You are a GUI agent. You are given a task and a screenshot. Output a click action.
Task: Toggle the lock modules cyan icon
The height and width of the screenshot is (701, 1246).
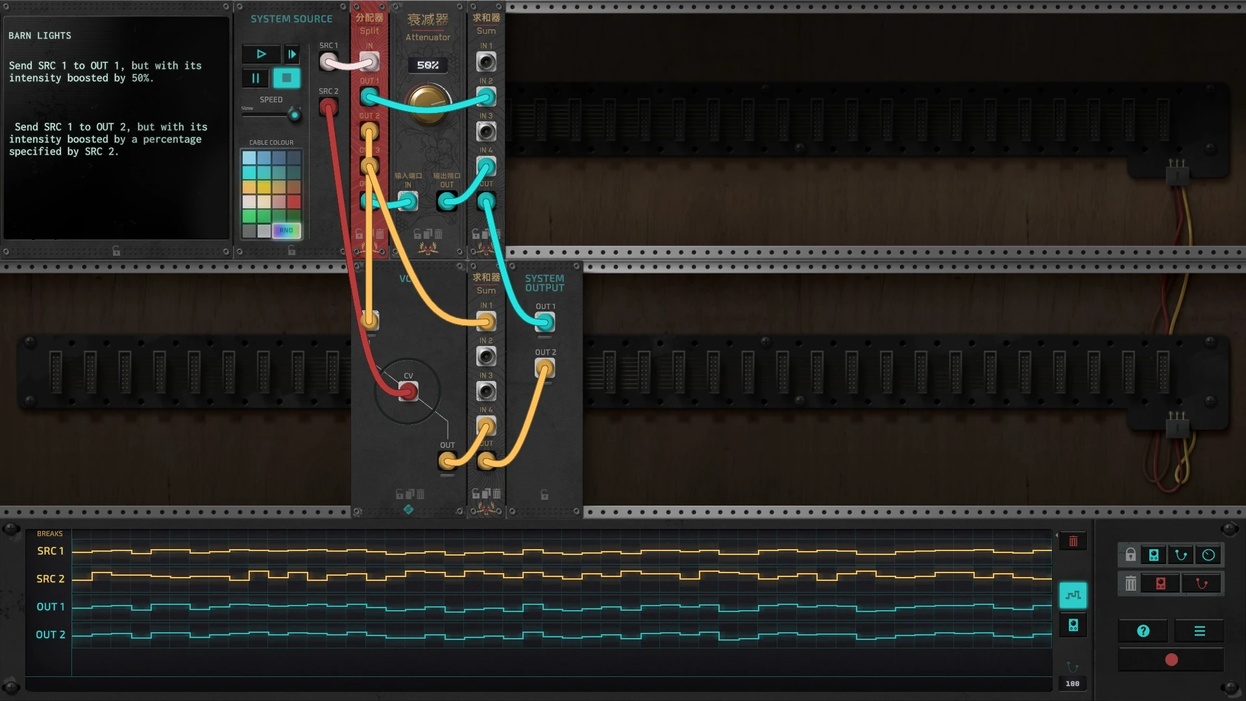point(1153,555)
